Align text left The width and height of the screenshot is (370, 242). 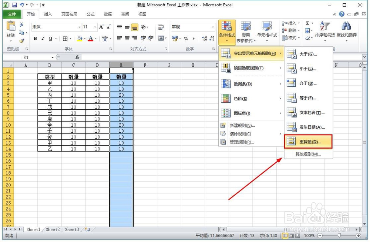coord(120,38)
